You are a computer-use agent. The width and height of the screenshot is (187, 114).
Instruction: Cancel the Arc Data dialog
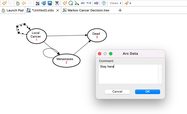[x=117, y=91]
